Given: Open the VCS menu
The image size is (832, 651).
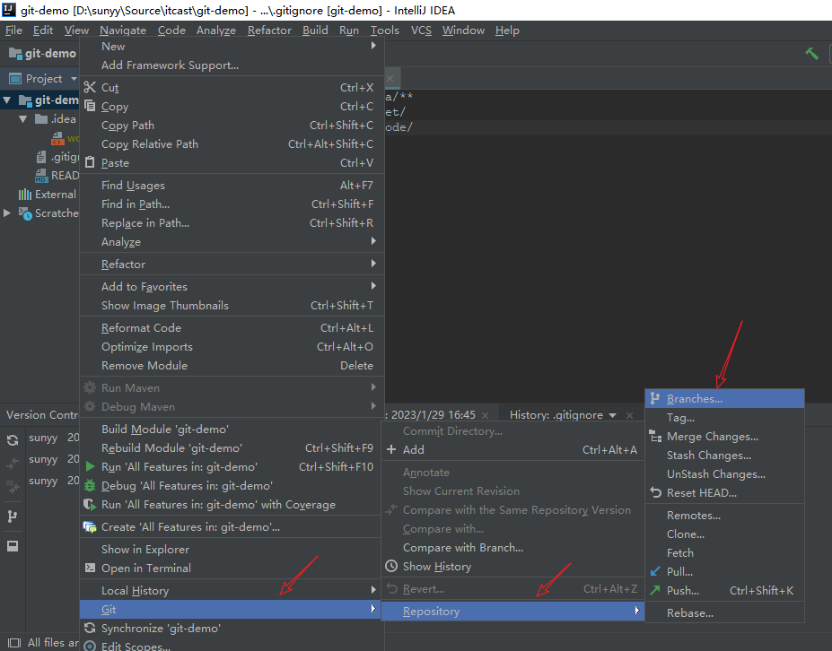Looking at the screenshot, I should click(421, 30).
